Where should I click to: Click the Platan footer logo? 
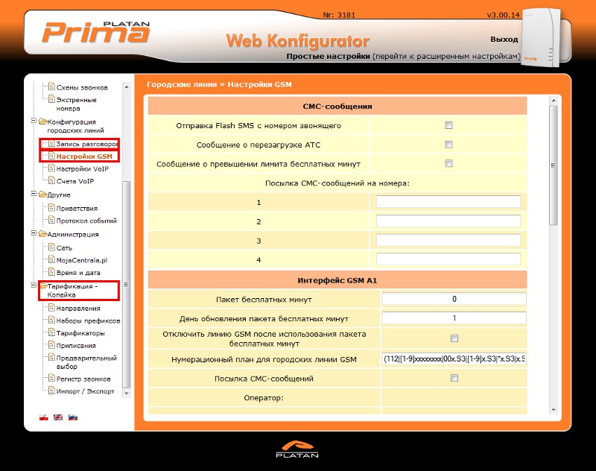point(297,449)
